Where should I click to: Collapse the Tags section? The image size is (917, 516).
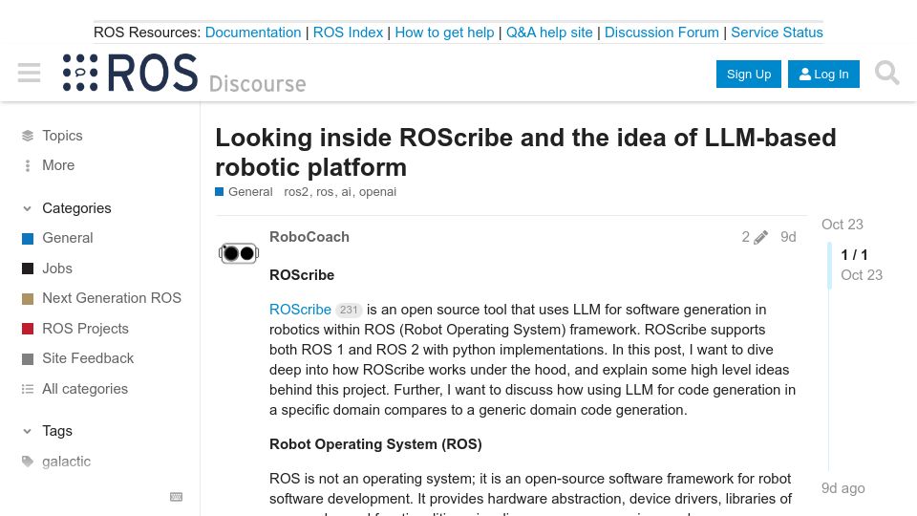coord(27,431)
